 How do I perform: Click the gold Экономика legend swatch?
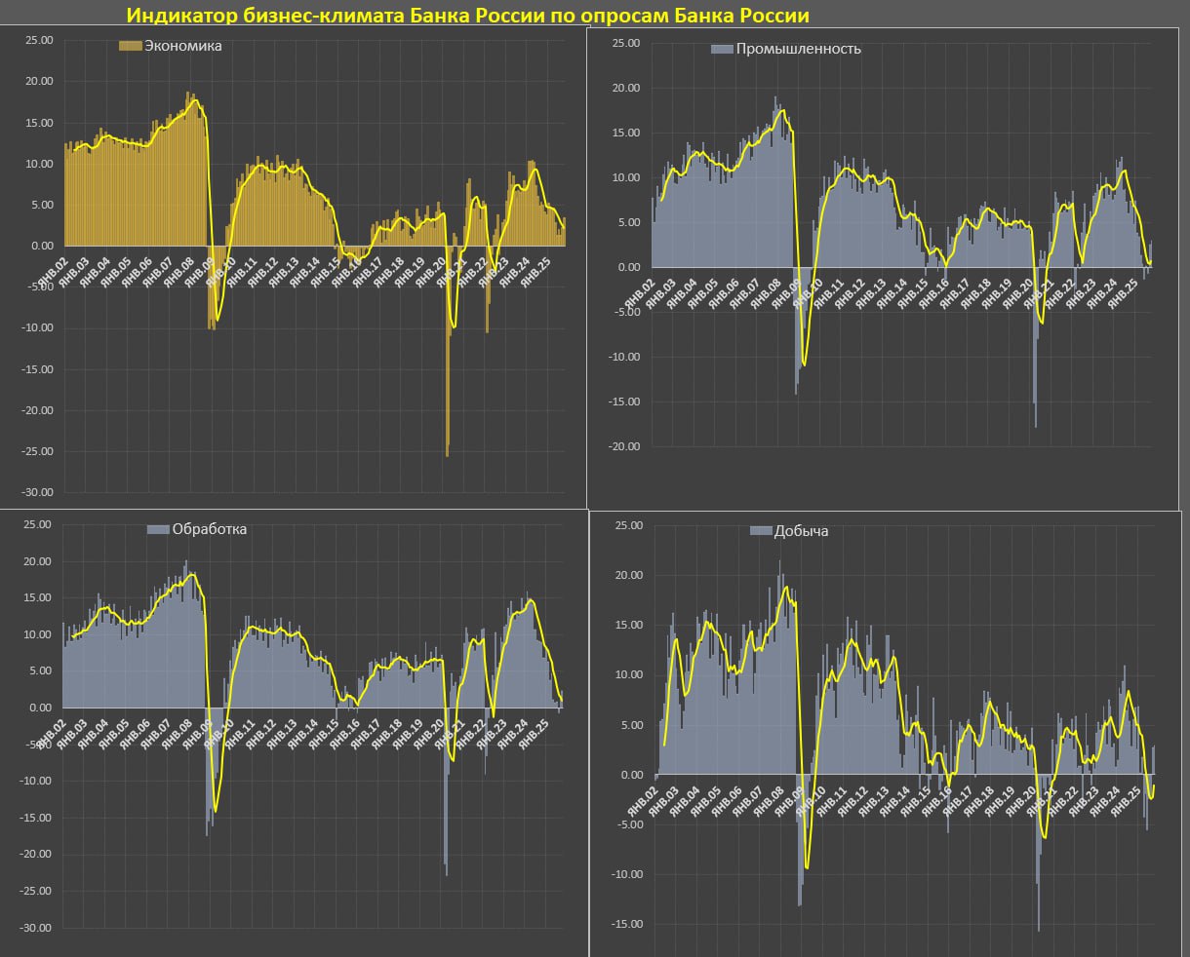[x=130, y=46]
